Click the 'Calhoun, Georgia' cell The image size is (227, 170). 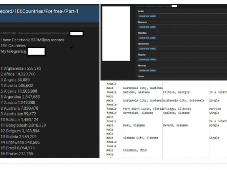pyautogui.click(x=176, y=92)
